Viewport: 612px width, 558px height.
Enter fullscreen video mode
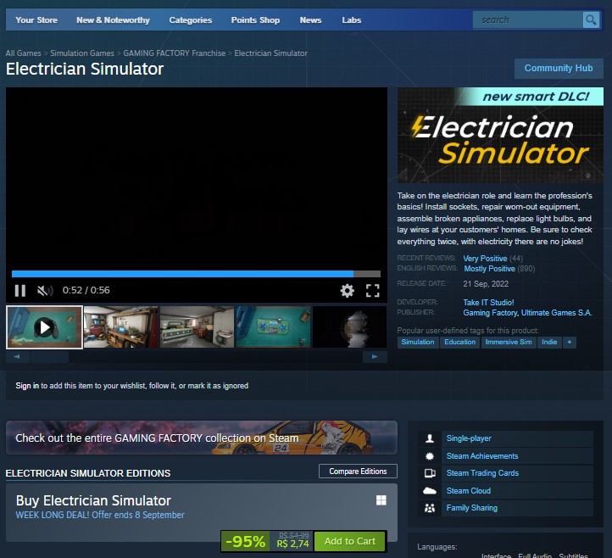372,291
